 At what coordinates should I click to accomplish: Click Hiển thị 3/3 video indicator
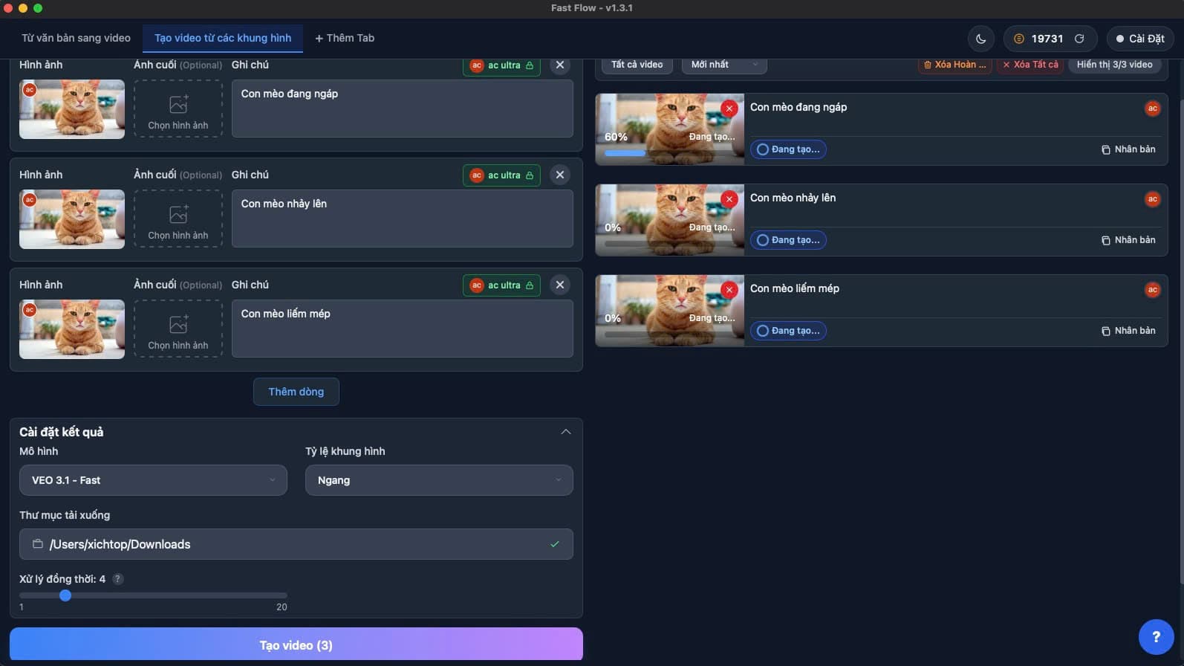click(x=1115, y=65)
